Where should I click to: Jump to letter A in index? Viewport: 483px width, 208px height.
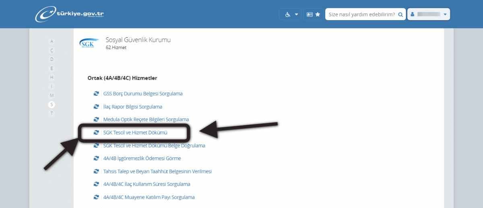click(x=52, y=41)
